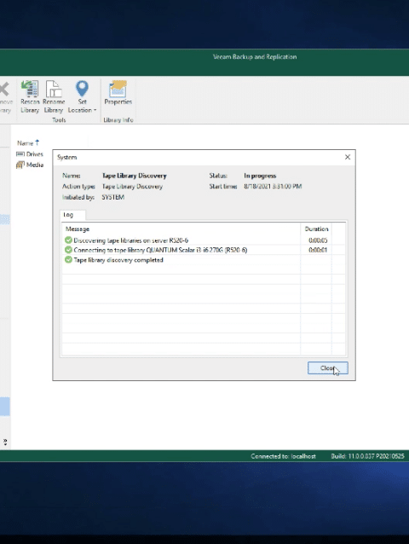Click the Media icon in the list
The image size is (409, 544).
[20, 165]
